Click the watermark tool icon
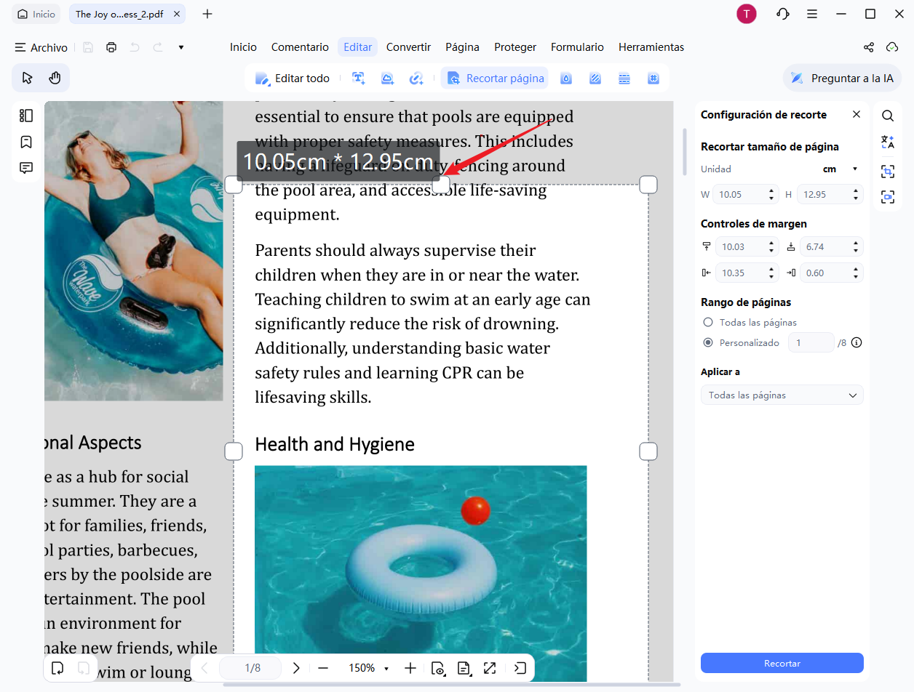Screen dimensions: 914x692 point(566,79)
